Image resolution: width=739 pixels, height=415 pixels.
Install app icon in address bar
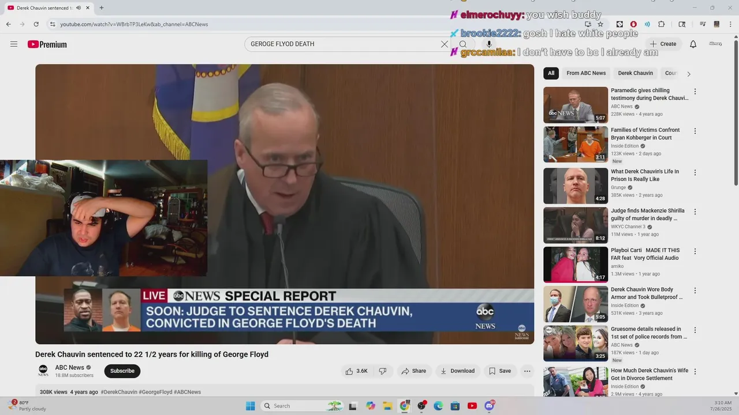tap(588, 24)
